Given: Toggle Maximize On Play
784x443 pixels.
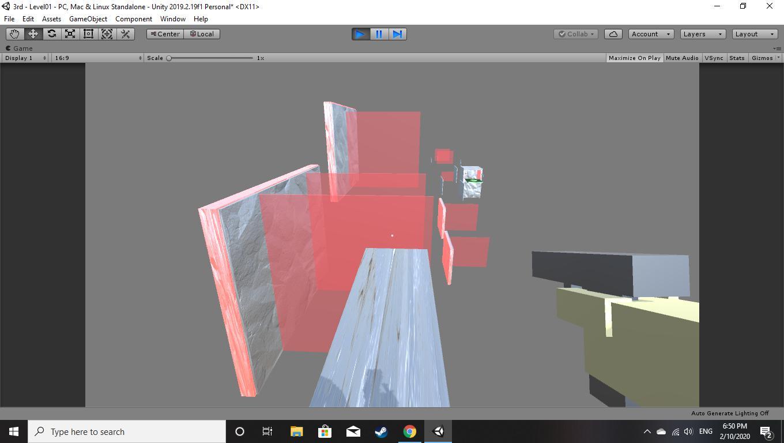Looking at the screenshot, I should (x=634, y=58).
